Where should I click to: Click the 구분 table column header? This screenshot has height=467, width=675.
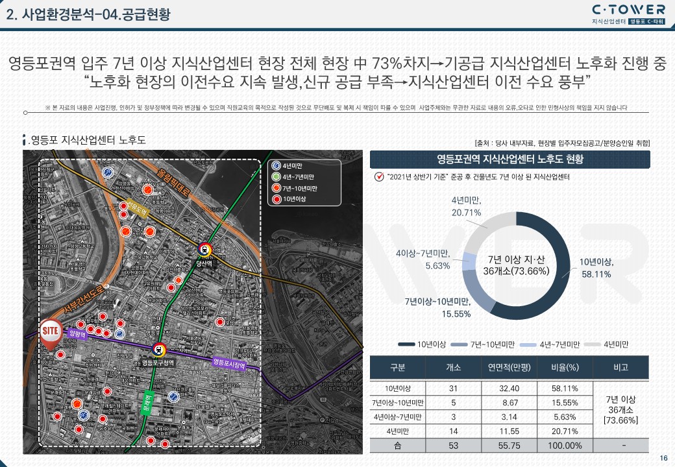click(398, 367)
